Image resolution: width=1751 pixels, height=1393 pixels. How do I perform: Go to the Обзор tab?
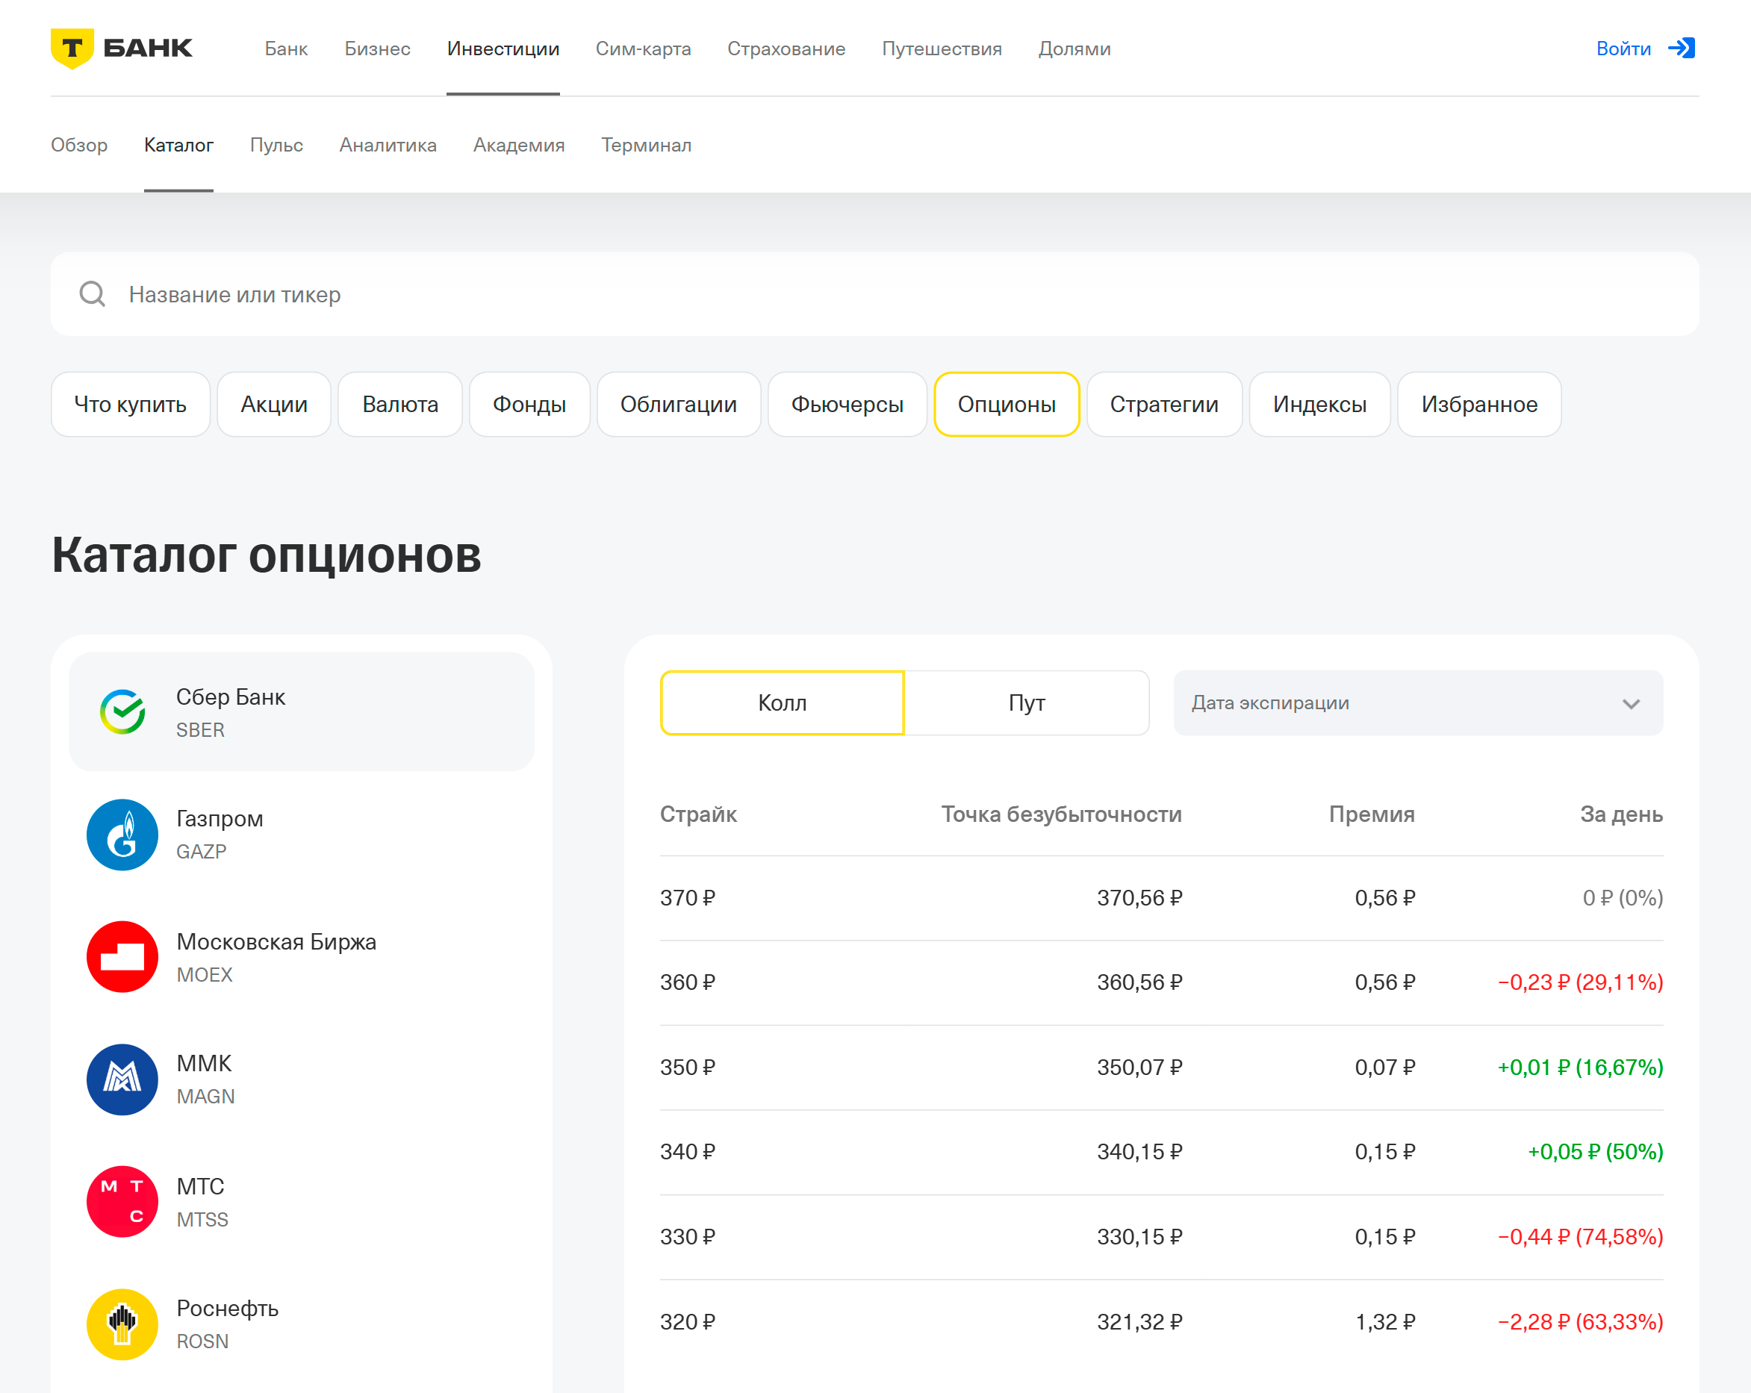(79, 145)
